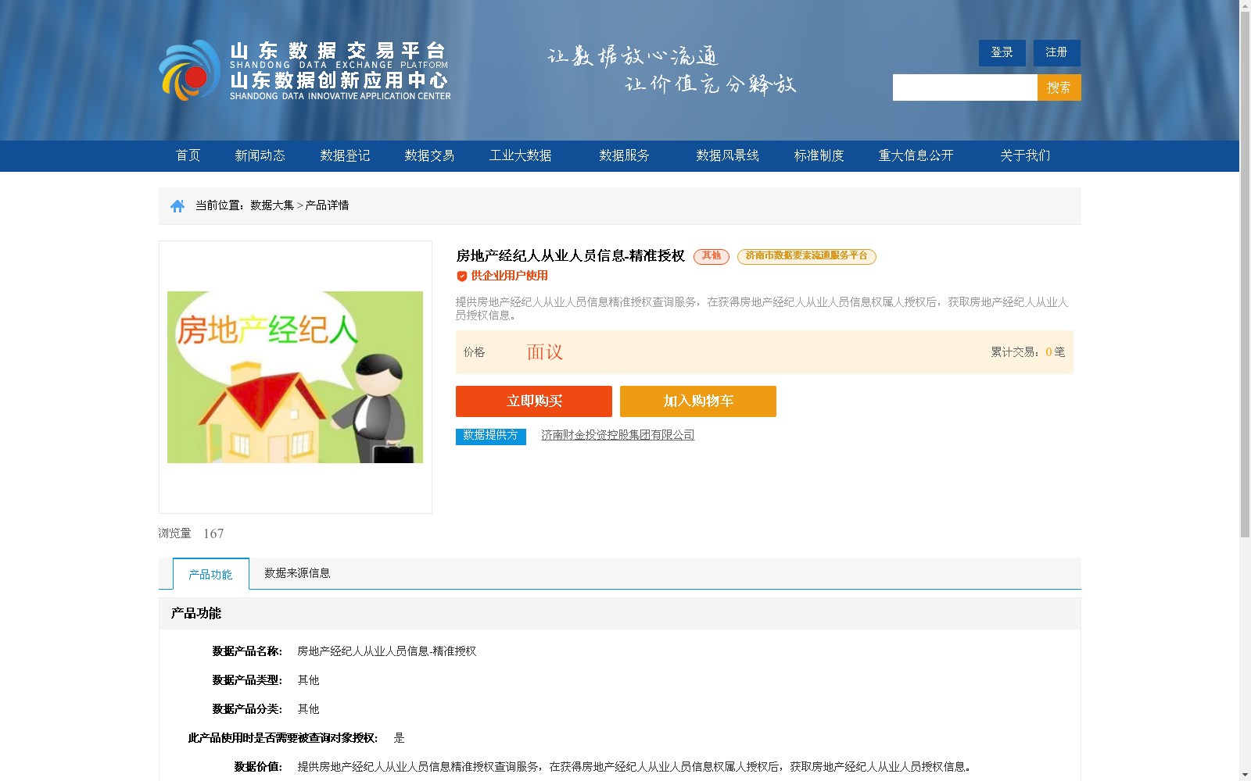Open 数据交易 navigation item
Viewport: 1251px width, 781px height.
click(429, 155)
